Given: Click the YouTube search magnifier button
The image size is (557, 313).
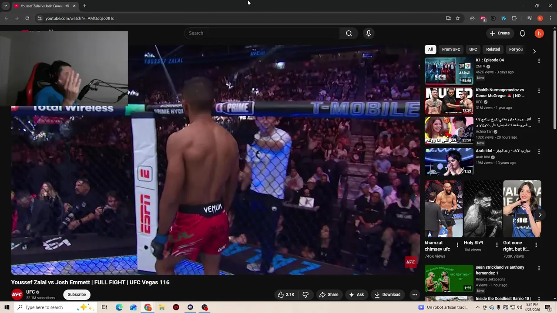Looking at the screenshot, I should (349, 33).
